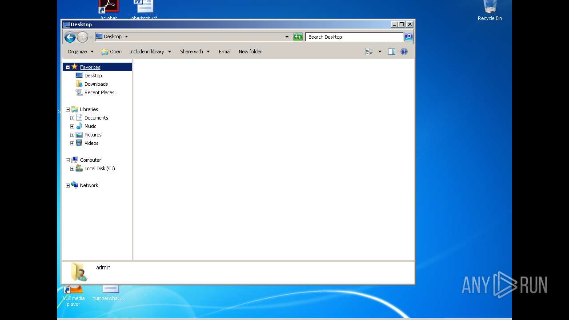
Task: Click E-mail in the toolbar
Action: point(225,52)
